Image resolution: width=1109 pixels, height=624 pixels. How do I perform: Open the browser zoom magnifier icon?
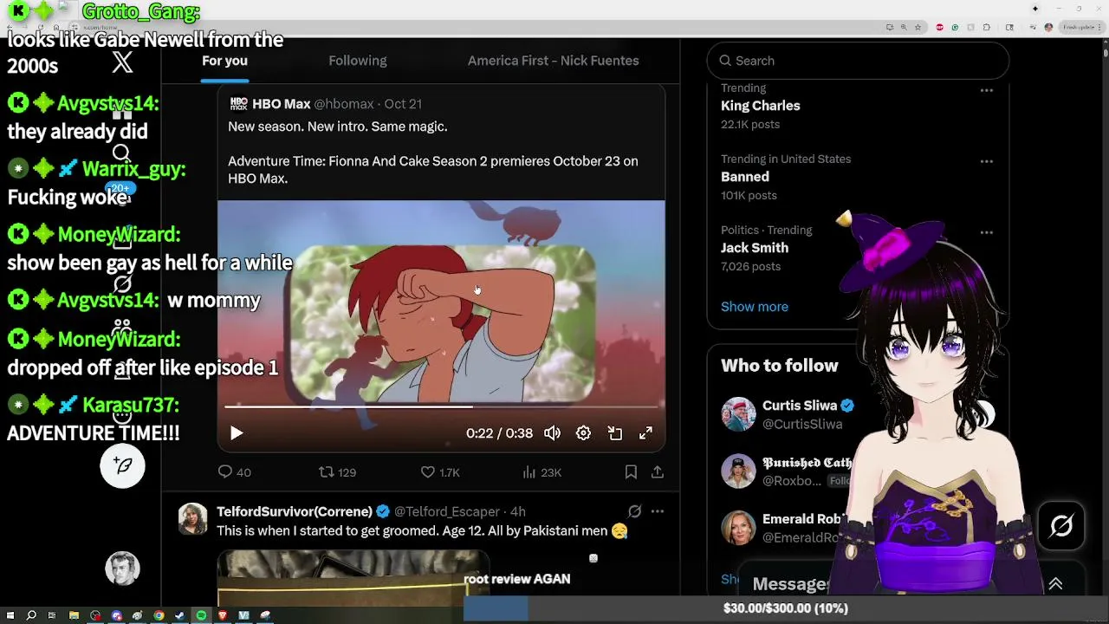coord(904,28)
